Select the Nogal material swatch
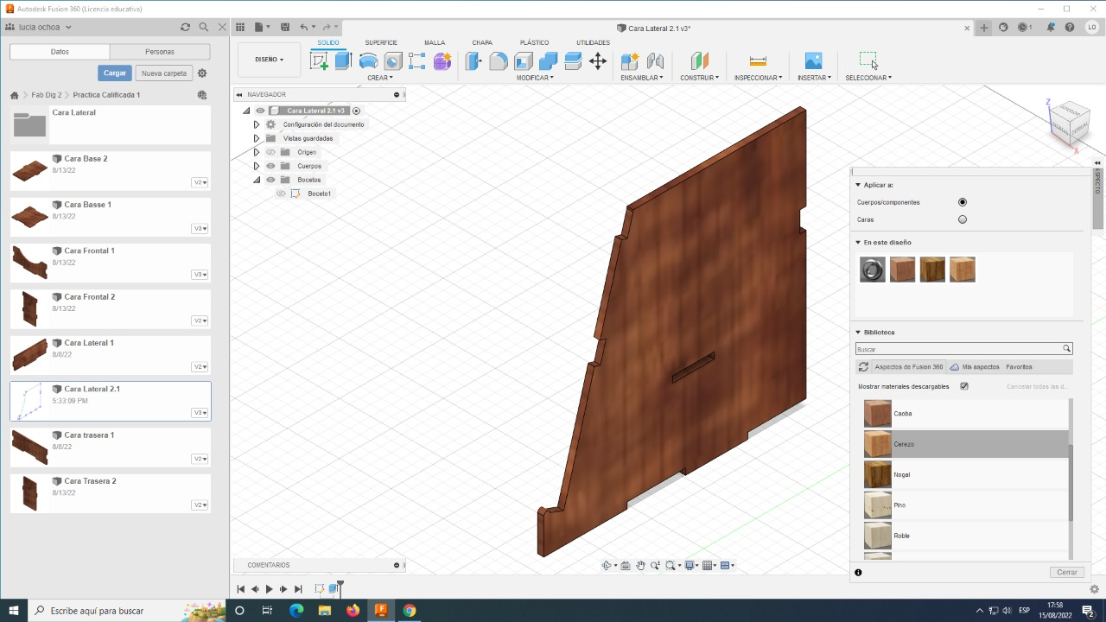 877,474
